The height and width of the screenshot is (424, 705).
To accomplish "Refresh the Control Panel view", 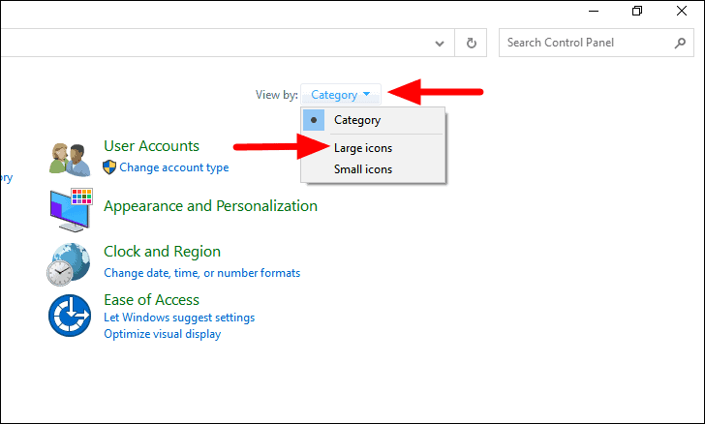I will coord(471,44).
